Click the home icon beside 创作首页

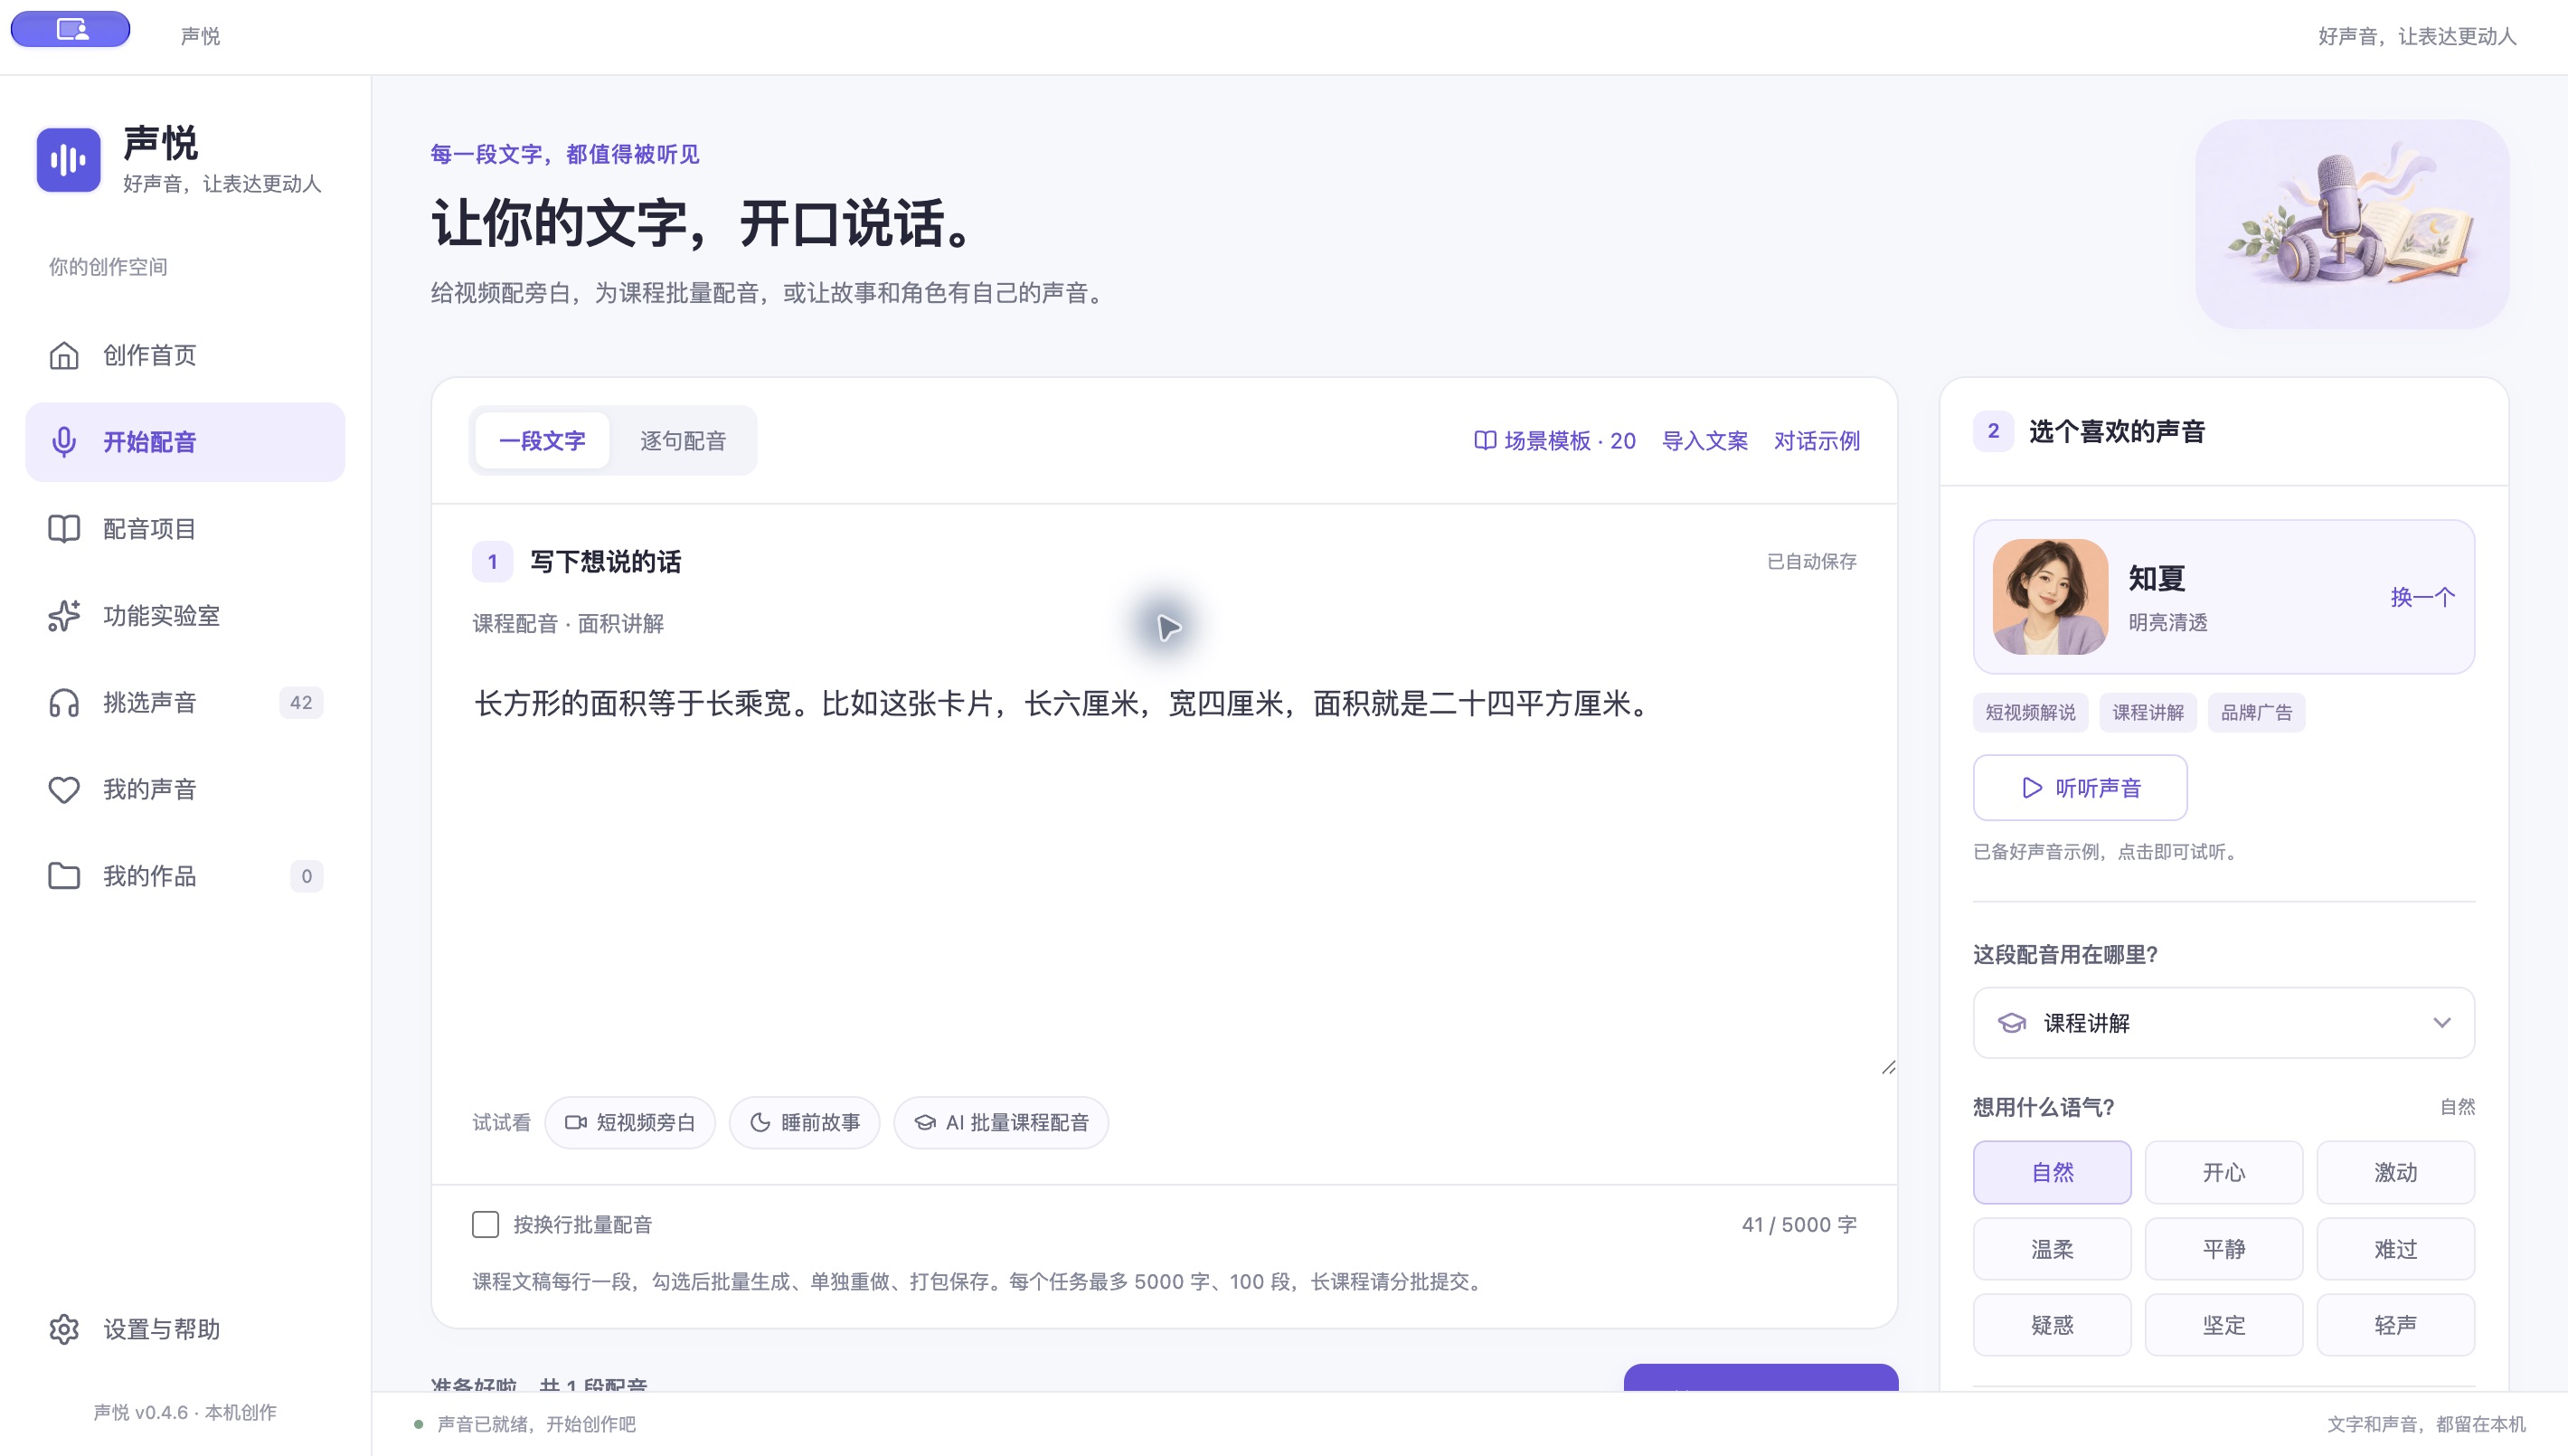pos(64,355)
